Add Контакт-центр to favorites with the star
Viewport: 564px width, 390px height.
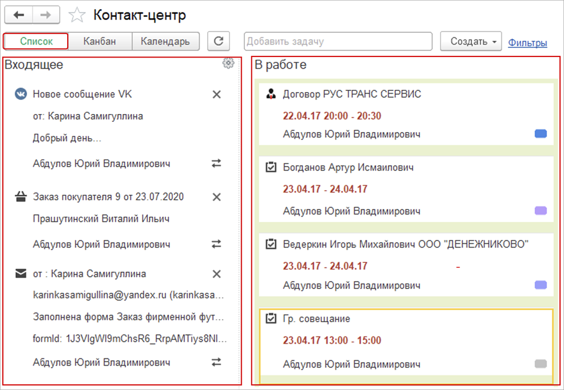point(77,15)
